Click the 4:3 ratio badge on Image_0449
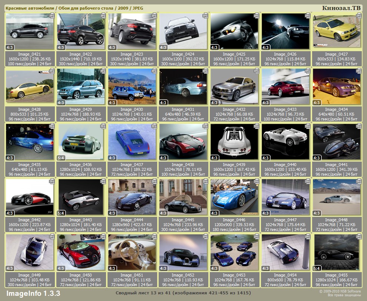367x301 pixels. pyautogui.click(x=10, y=268)
